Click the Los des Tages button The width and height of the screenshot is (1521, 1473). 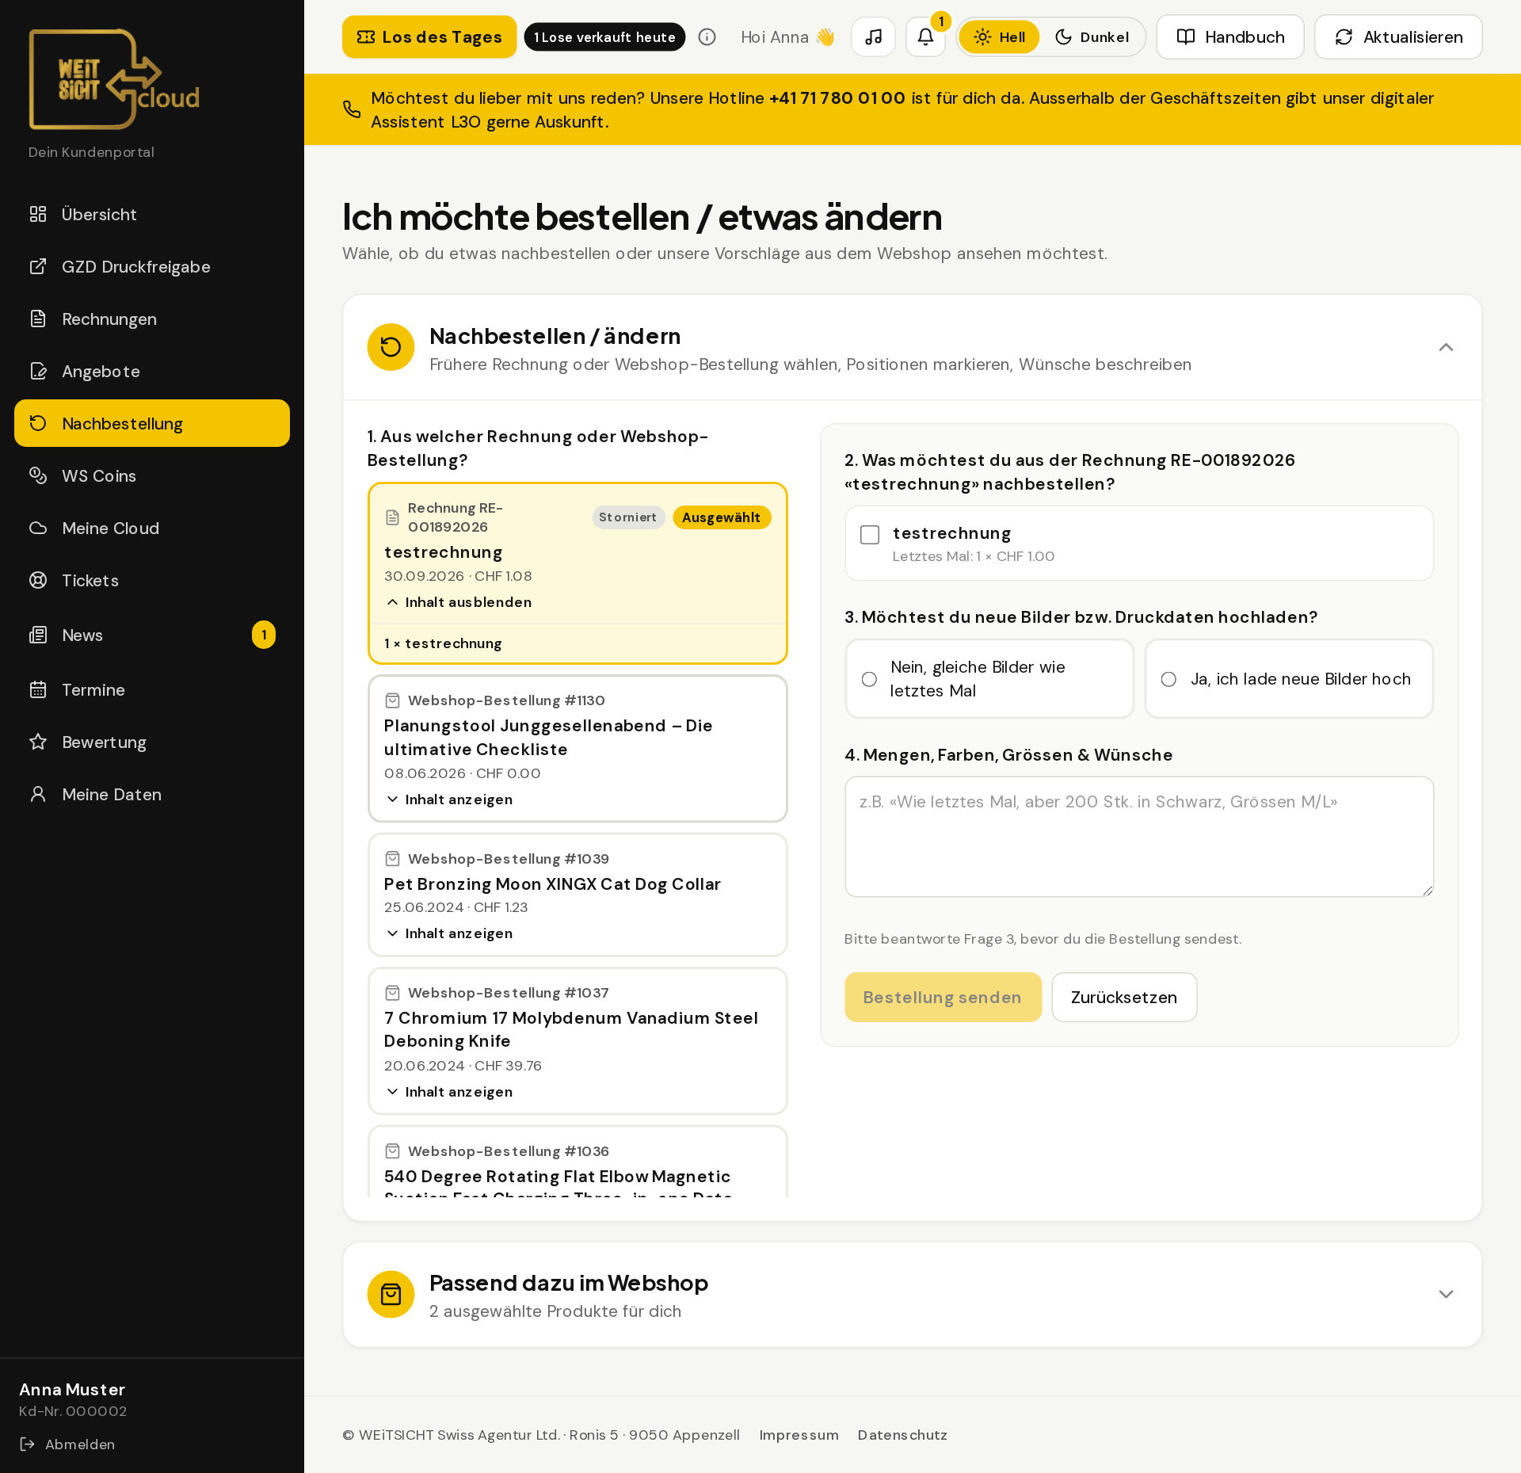pos(429,37)
